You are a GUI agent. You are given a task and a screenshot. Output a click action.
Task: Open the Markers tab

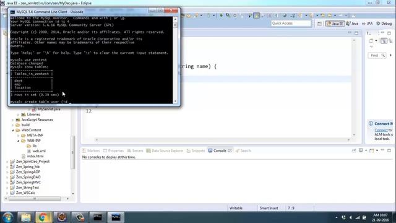click(x=91, y=151)
